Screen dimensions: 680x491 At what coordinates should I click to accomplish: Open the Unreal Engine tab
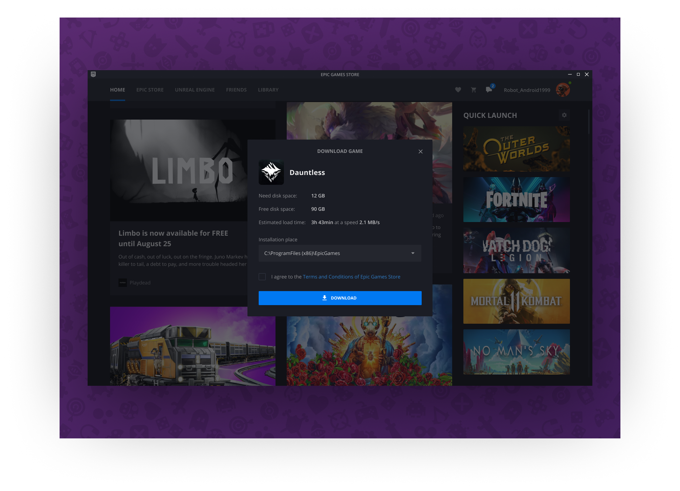click(x=195, y=90)
